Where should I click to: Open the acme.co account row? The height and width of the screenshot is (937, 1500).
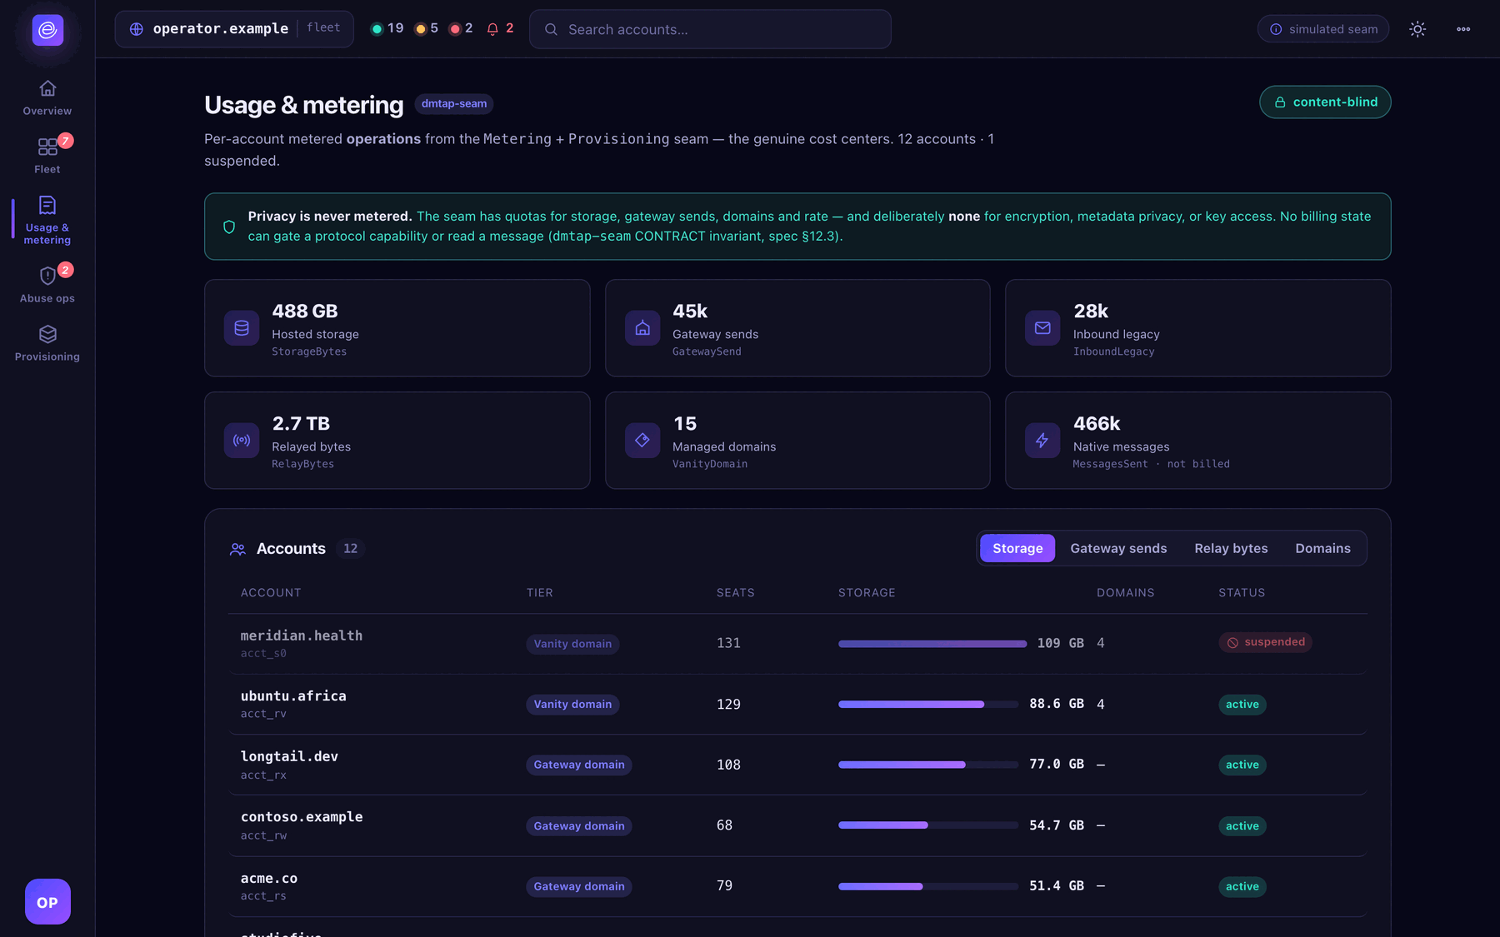pyautogui.click(x=797, y=886)
